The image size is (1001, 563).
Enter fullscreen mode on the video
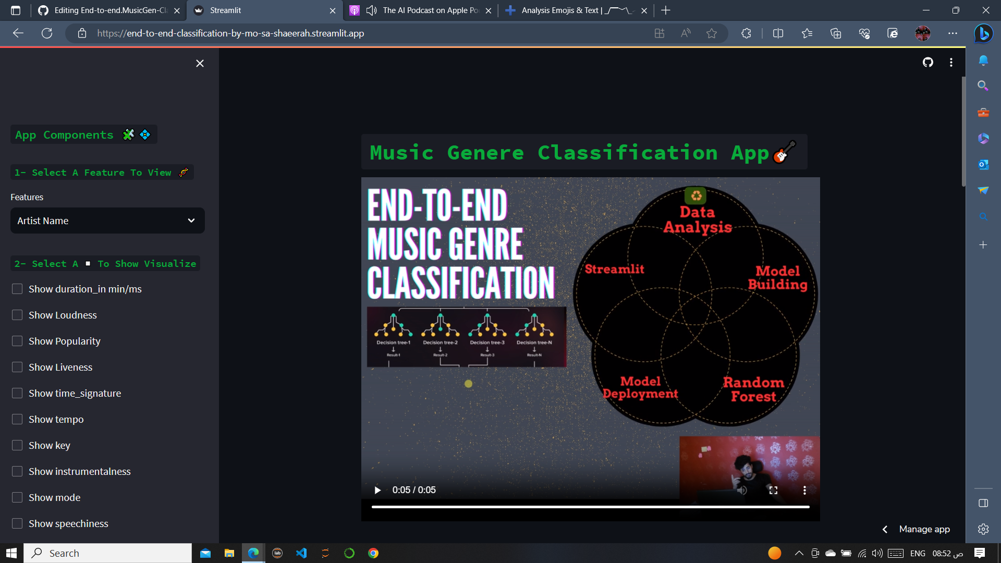pos(773,490)
